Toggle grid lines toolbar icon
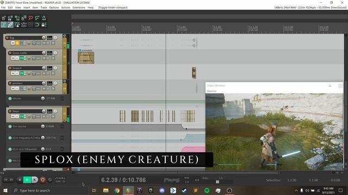The width and height of the screenshot is (348, 195). point(30,25)
